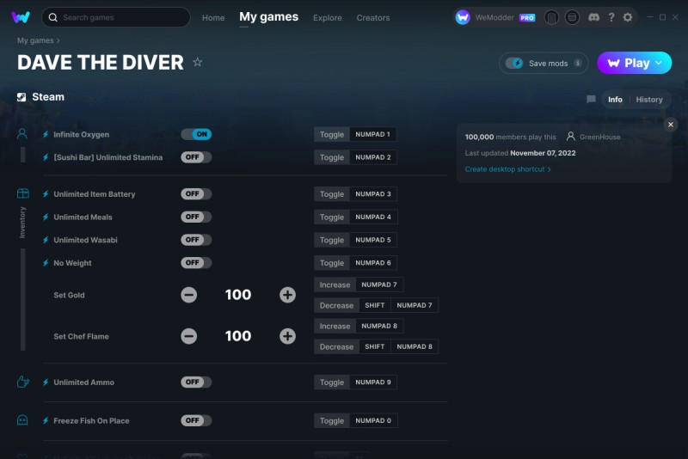This screenshot has width=688, height=459.
Task: Switch to History tab
Action: 649,100
